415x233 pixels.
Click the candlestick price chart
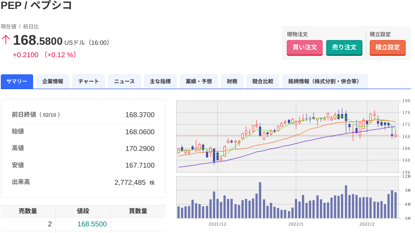click(288, 137)
